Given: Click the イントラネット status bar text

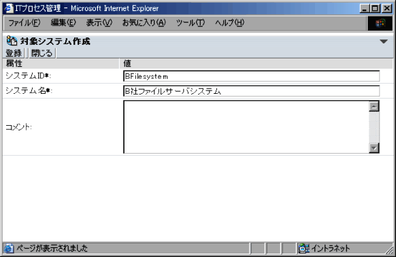Looking at the screenshot, I should [x=330, y=248].
